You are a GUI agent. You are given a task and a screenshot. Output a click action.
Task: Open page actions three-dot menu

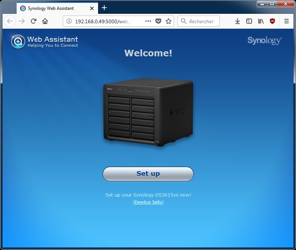148,21
